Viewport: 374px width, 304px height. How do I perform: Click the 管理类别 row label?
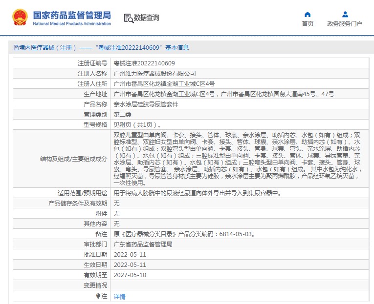(95, 115)
